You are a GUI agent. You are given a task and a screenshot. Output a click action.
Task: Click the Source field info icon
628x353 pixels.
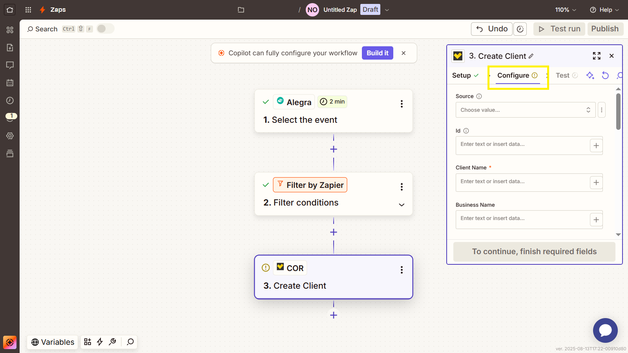(479, 96)
